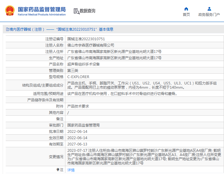Click the 政务服务门户 person icon
224x174 pixels.
pos(209,9)
